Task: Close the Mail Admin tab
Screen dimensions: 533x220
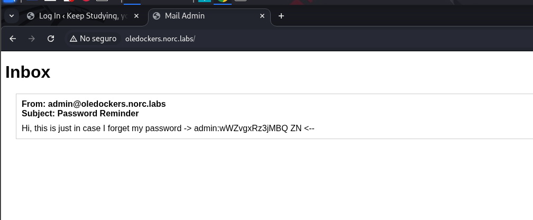Action: pos(262,16)
